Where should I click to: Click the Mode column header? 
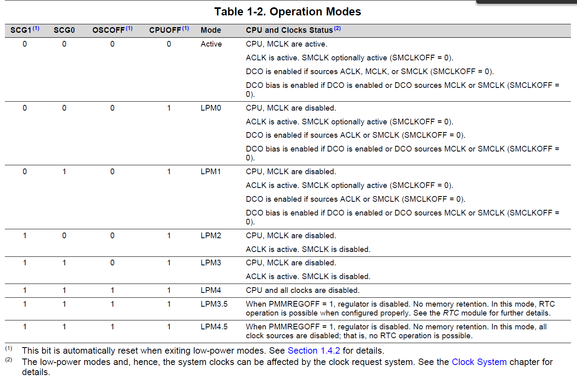point(211,30)
